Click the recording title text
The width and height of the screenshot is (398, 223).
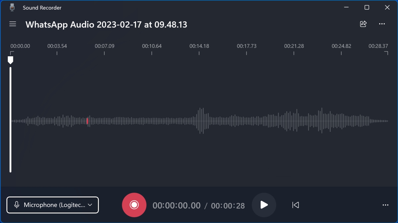point(106,25)
